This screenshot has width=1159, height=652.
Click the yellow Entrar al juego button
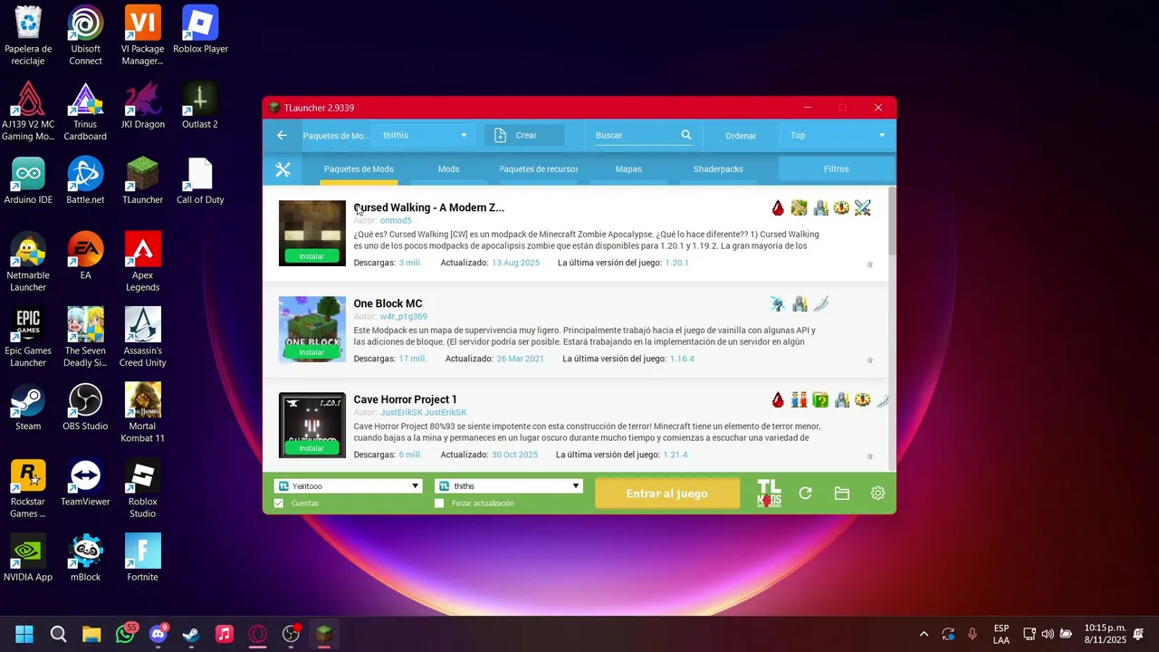point(667,494)
